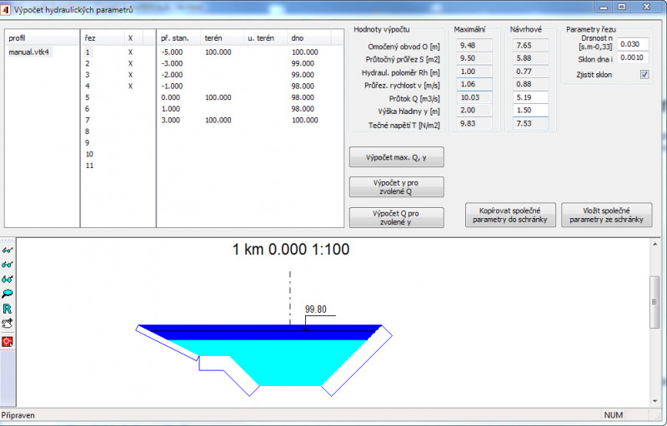
Task: Click the př. stan. column header
Action: (178, 37)
